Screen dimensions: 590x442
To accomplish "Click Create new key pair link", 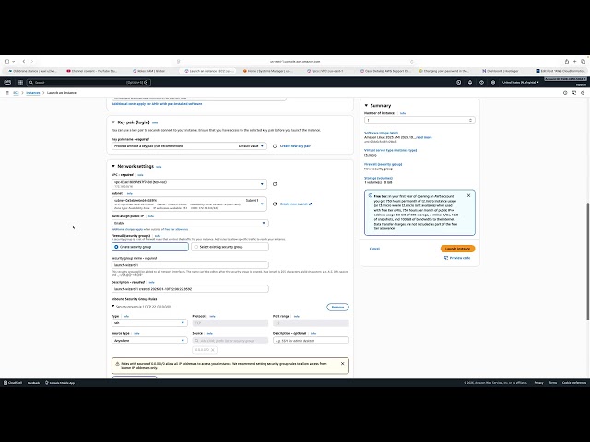I will click(x=295, y=146).
